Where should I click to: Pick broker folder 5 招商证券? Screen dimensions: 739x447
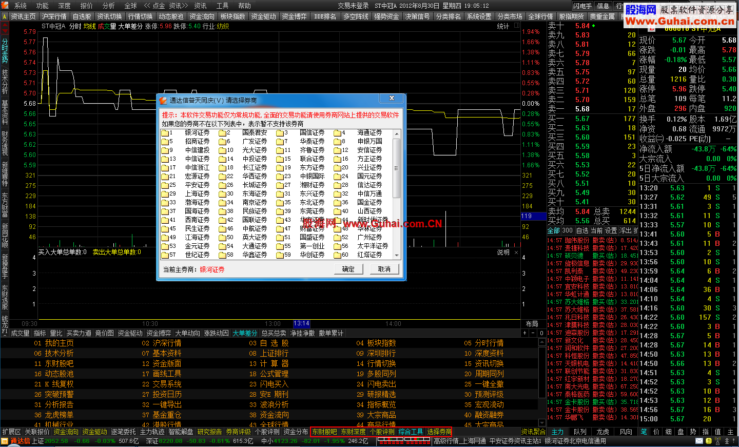tap(186, 142)
